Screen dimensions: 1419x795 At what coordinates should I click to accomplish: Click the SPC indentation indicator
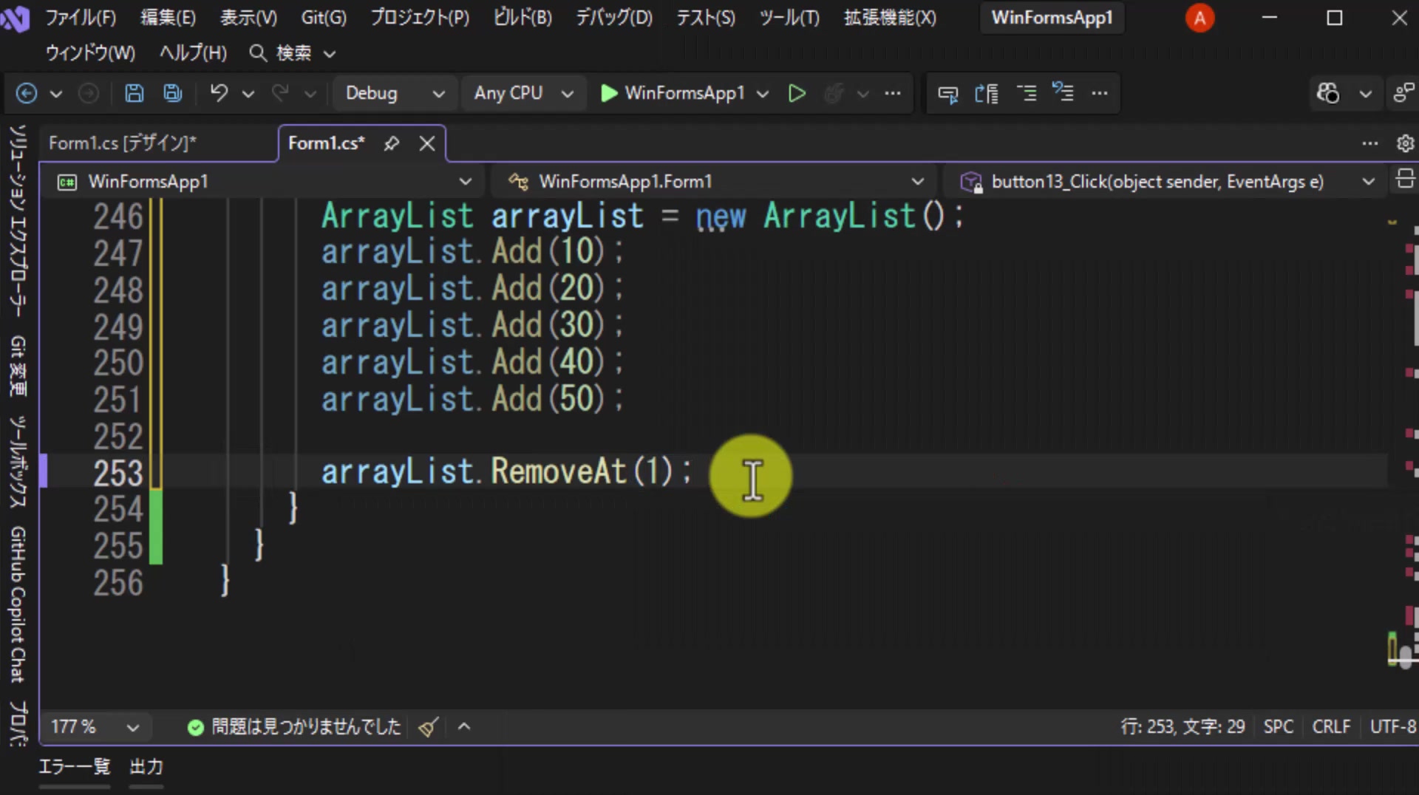(1278, 727)
